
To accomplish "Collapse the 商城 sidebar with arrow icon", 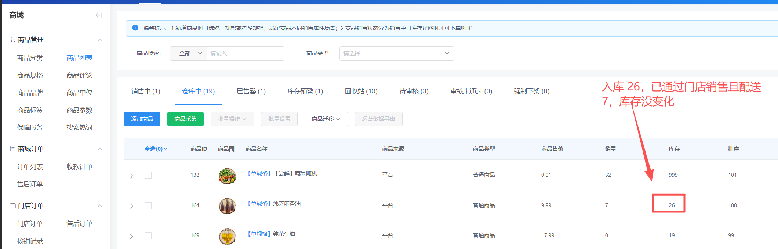I will click(x=98, y=15).
